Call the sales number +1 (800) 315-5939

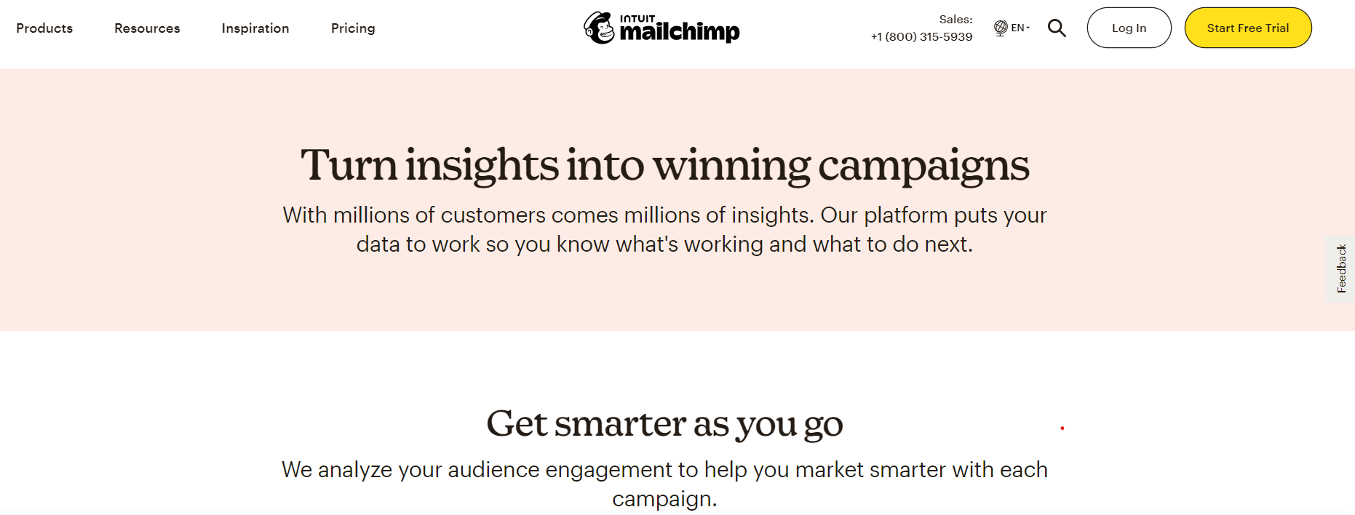pos(921,37)
